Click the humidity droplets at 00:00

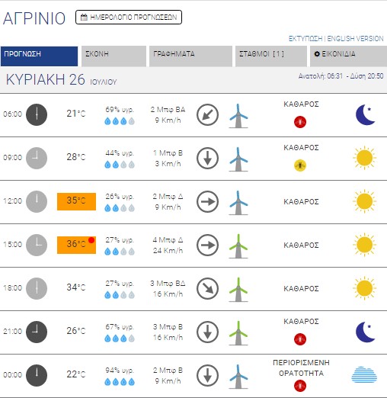[x=120, y=382]
